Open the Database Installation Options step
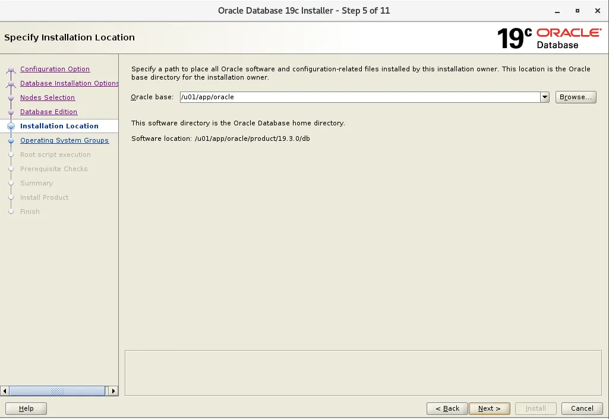Viewport: 609px width, 419px height. tap(69, 83)
